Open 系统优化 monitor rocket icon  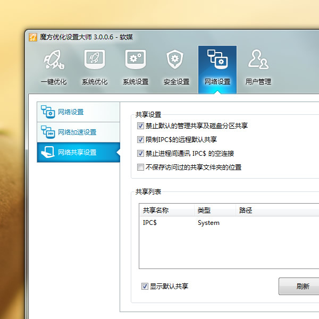pos(95,59)
